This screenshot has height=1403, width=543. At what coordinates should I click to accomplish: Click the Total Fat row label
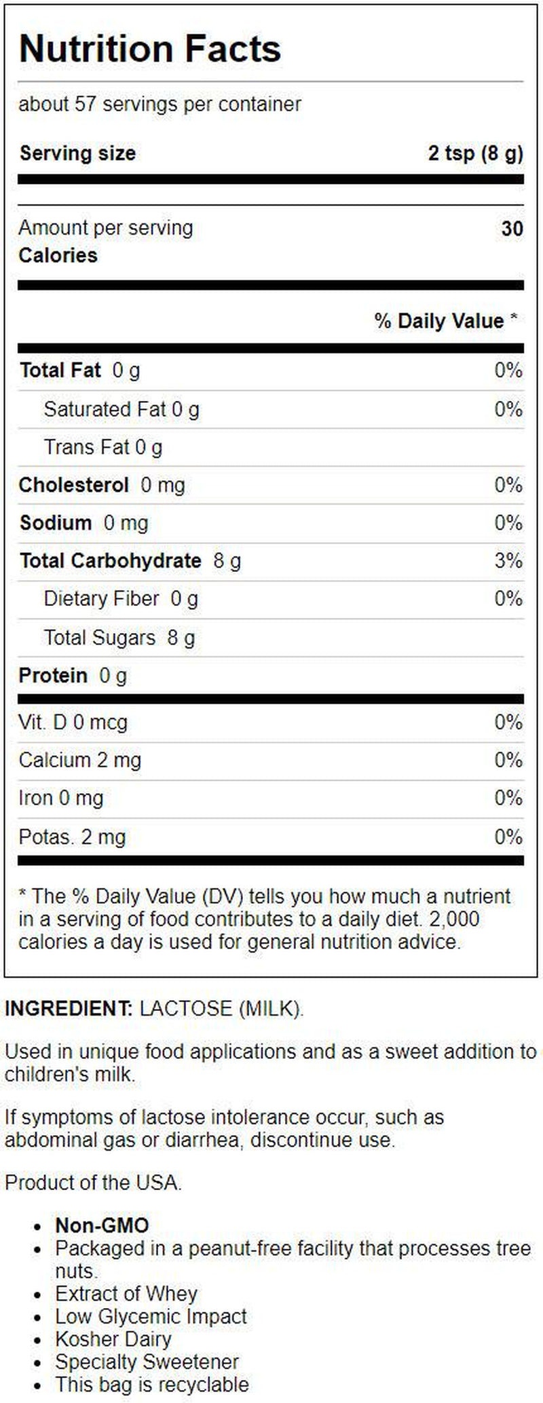pyautogui.click(x=60, y=370)
